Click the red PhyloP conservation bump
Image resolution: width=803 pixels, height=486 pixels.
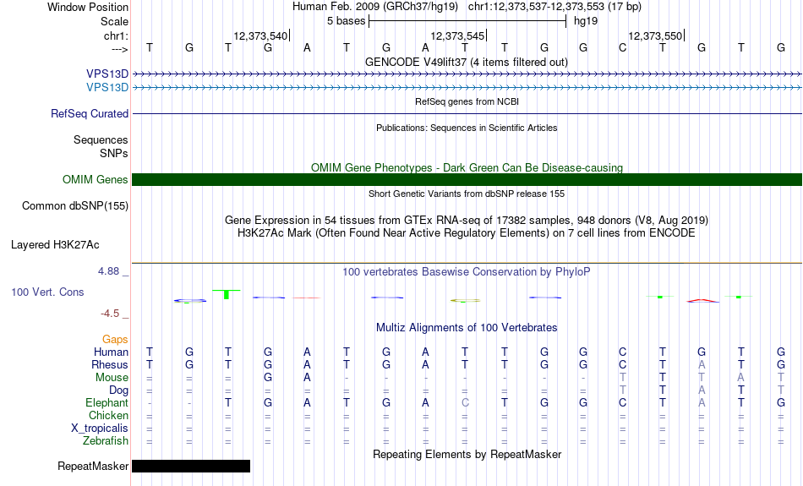[x=702, y=301]
